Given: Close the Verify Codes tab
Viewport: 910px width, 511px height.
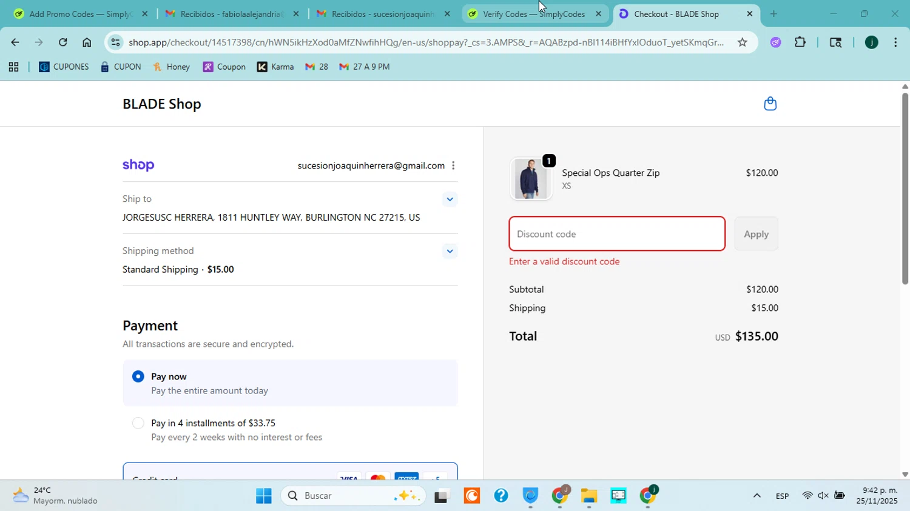Looking at the screenshot, I should pyautogui.click(x=598, y=13).
